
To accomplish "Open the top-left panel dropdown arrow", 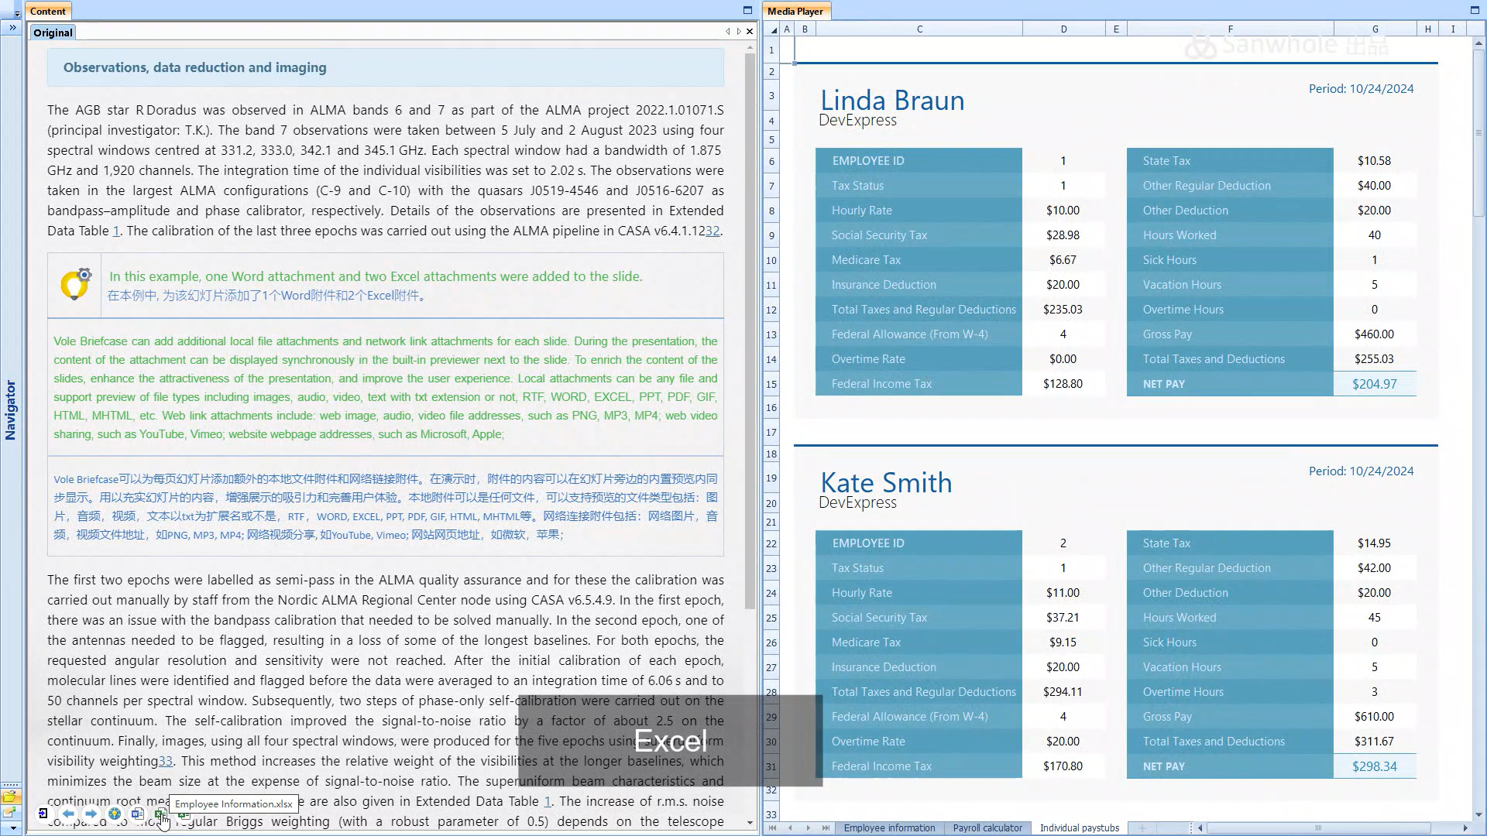I will click(17, 14).
